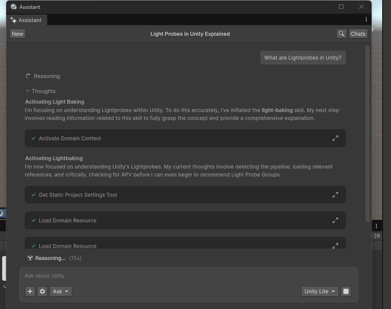The image size is (391, 309).
Task: Open the Chats history list
Action: coord(358,34)
